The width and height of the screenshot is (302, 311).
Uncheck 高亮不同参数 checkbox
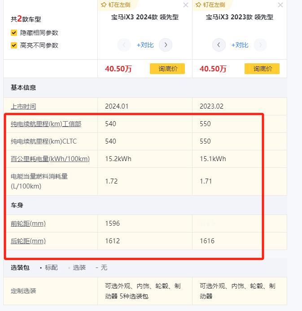tap(13, 45)
